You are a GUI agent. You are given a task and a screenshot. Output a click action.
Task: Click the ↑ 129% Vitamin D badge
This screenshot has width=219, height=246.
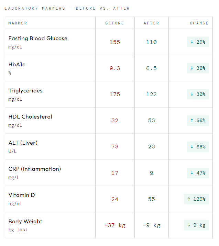pos(196,199)
